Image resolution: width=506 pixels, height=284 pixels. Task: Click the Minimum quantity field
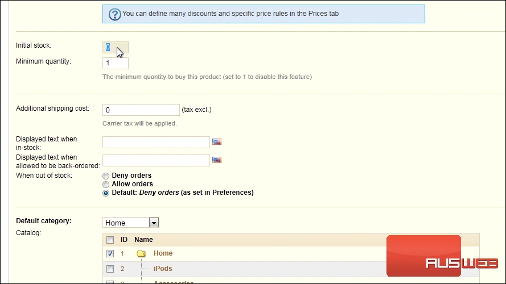(116, 63)
